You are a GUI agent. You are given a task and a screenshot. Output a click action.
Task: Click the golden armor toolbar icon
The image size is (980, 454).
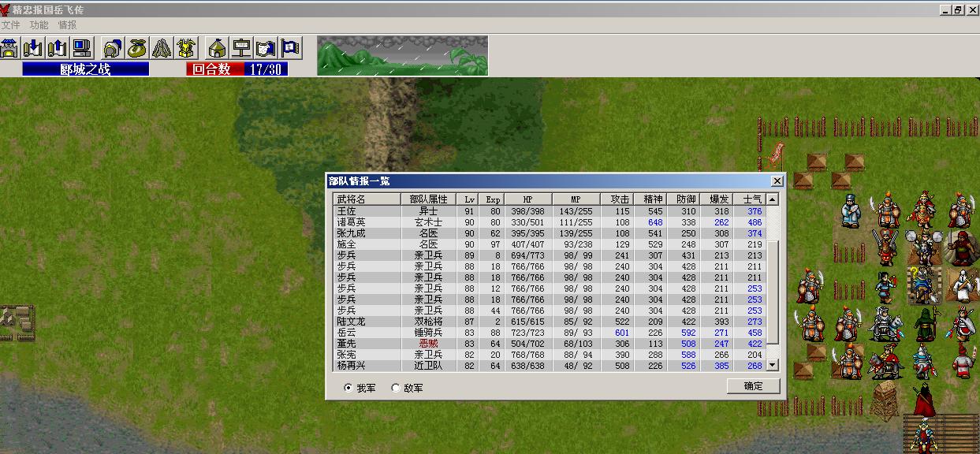(x=185, y=48)
